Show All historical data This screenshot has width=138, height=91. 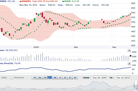click(x=75, y=78)
